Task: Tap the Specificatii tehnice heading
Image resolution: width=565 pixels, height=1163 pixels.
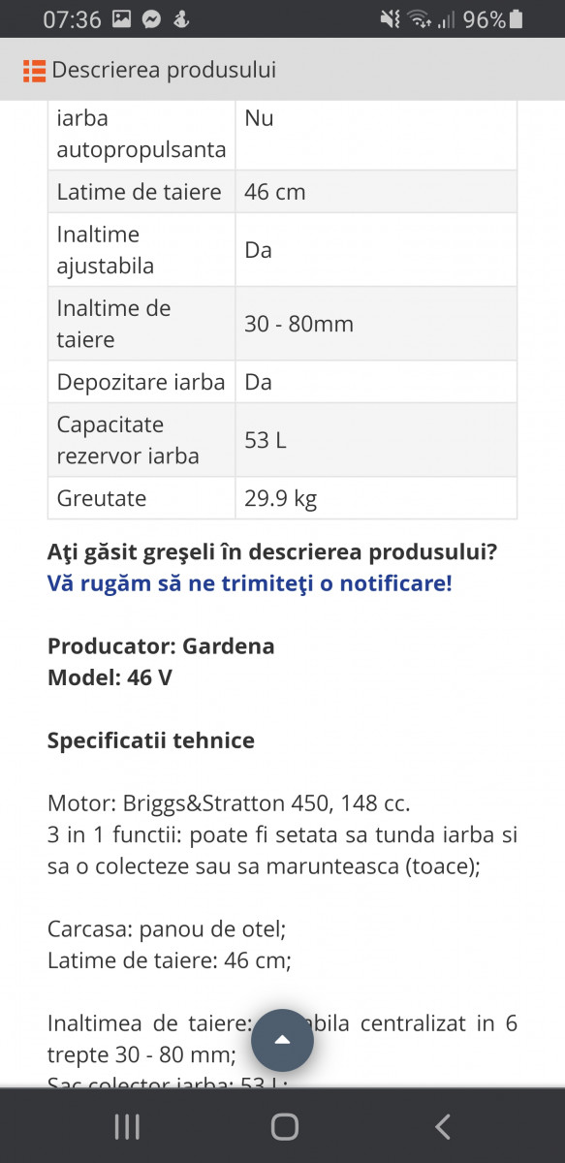Action: [151, 740]
